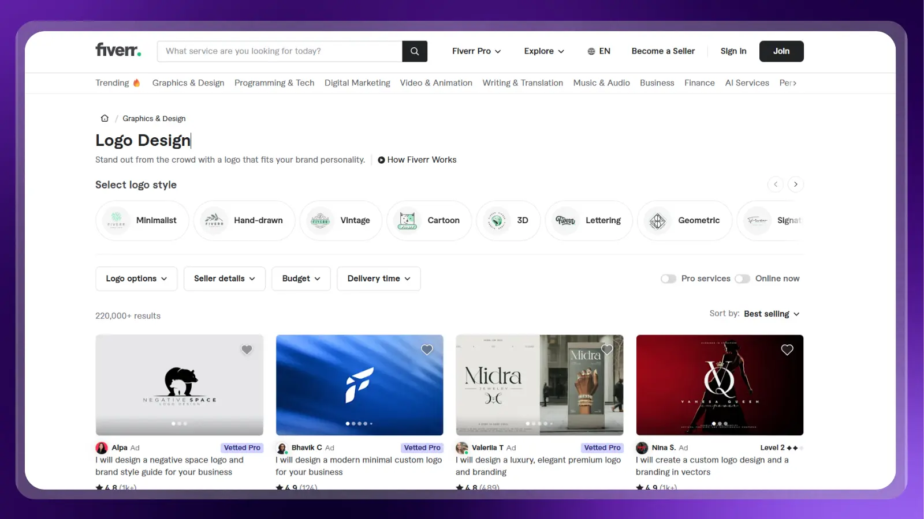Click the Fiverr logo
Viewport: 924px width, 519px height.
point(118,50)
